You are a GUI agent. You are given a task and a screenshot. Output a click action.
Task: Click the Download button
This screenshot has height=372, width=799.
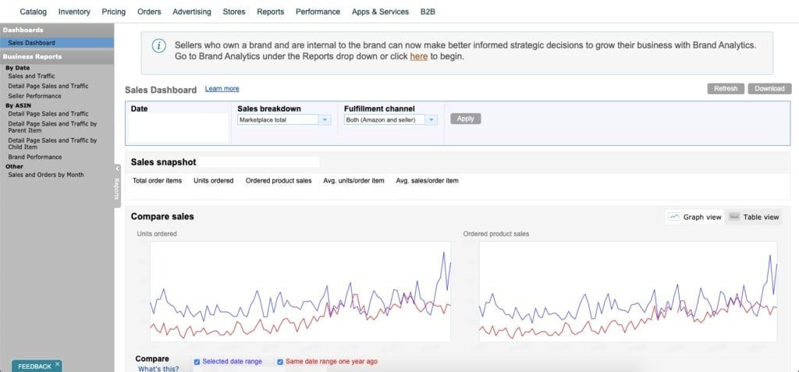click(x=769, y=89)
